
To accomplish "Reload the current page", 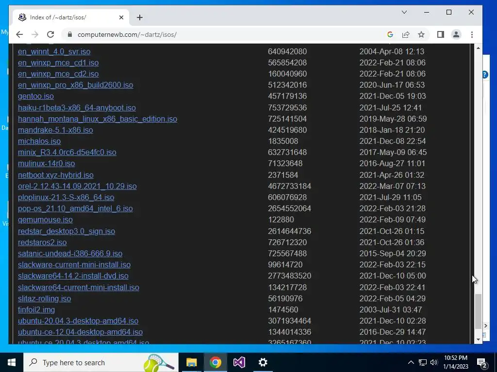I will pyautogui.click(x=50, y=34).
